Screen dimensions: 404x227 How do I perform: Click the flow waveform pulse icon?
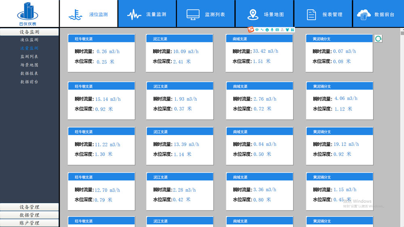click(x=134, y=15)
